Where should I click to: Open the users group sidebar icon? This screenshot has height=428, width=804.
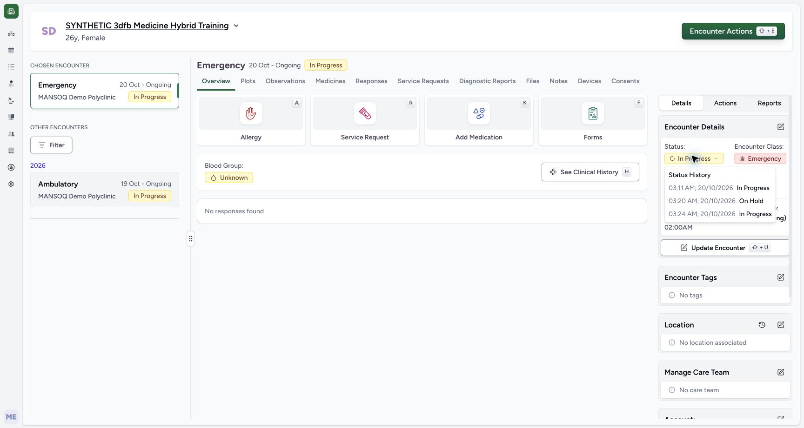pyautogui.click(x=11, y=134)
